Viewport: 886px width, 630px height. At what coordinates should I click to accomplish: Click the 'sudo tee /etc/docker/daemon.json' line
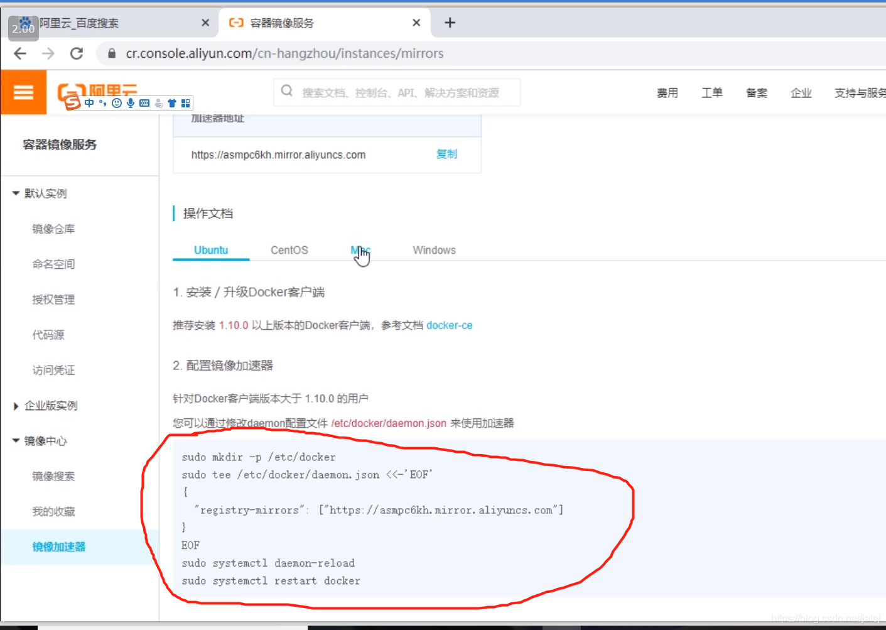tap(307, 475)
